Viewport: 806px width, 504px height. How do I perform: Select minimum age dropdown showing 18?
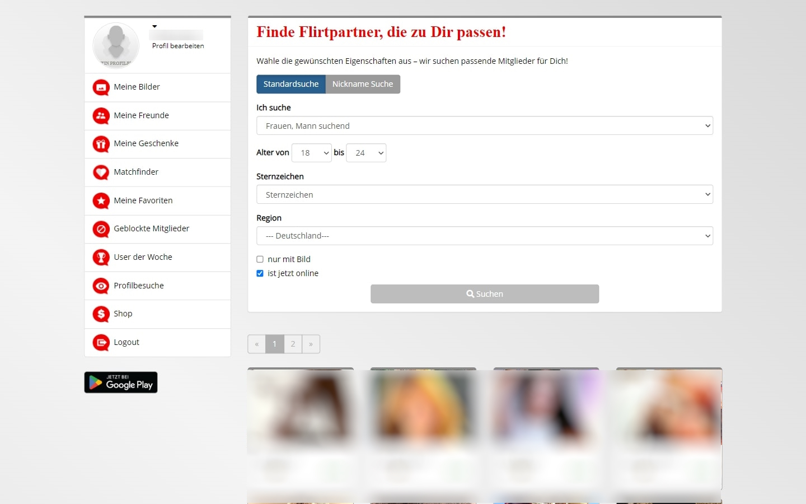(x=311, y=153)
